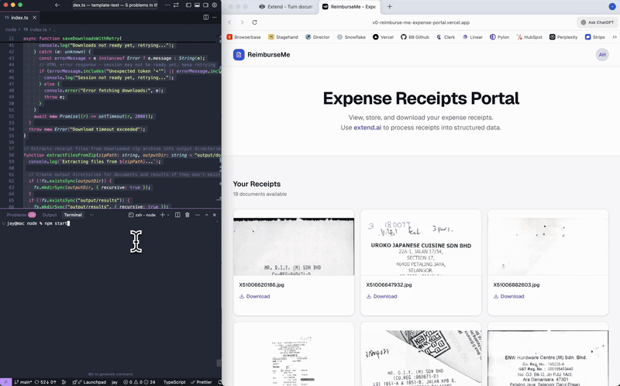
Task: Click the editor back navigation arrow
Action: (57, 5)
